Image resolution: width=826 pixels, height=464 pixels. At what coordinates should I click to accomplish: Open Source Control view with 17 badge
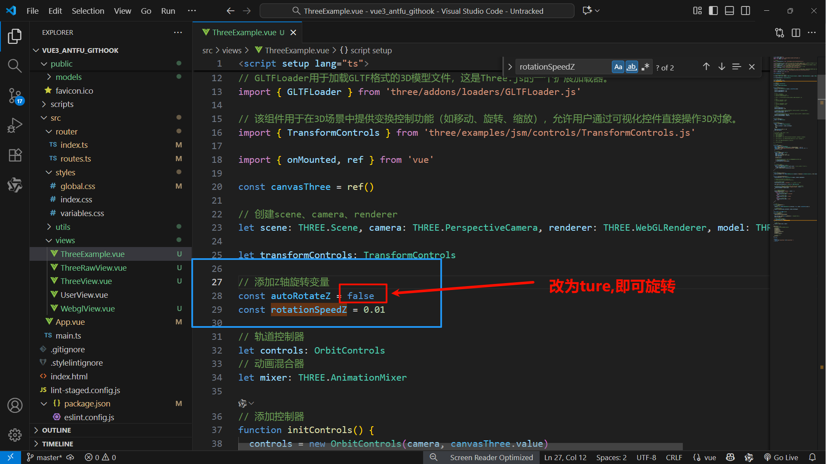click(15, 95)
